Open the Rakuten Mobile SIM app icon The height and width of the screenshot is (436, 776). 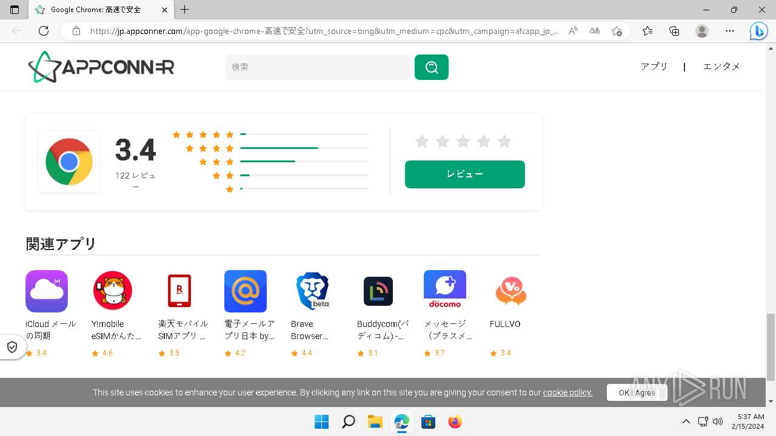tap(179, 291)
